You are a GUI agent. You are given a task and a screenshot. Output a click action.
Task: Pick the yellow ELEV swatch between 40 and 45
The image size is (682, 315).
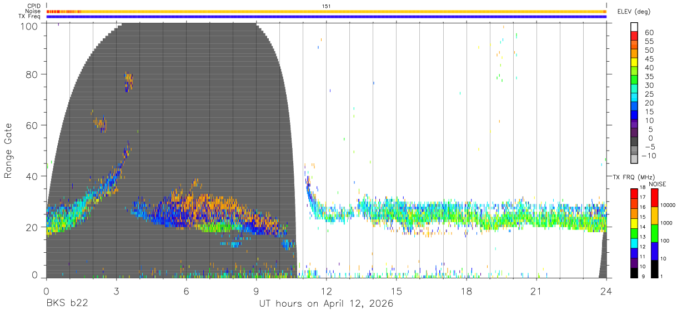coord(635,63)
